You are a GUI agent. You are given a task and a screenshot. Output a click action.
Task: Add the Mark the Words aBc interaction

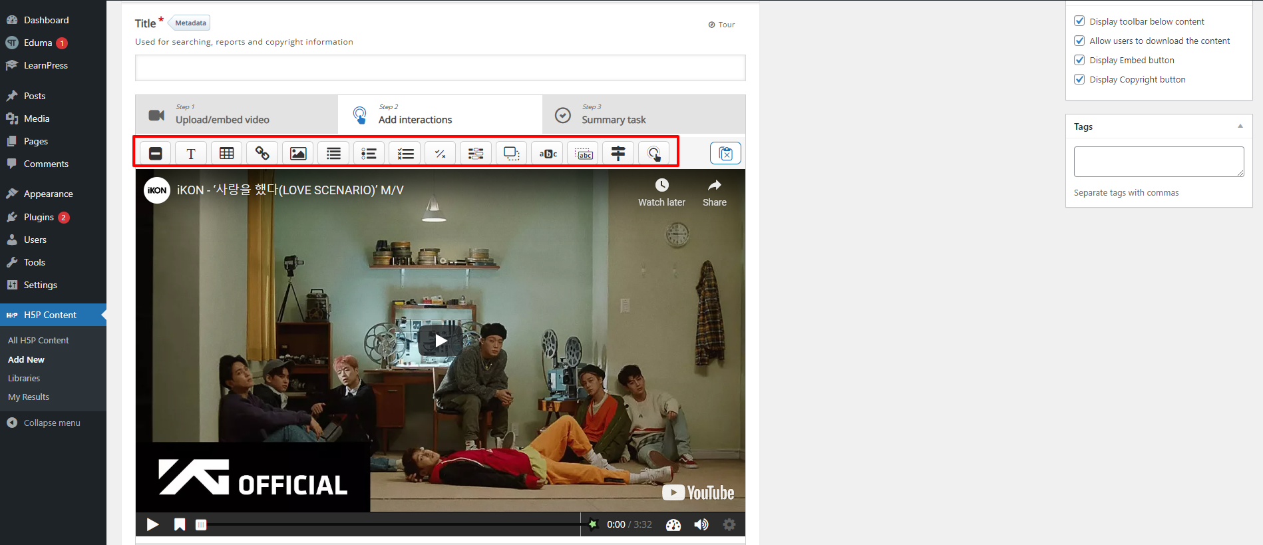tap(547, 154)
